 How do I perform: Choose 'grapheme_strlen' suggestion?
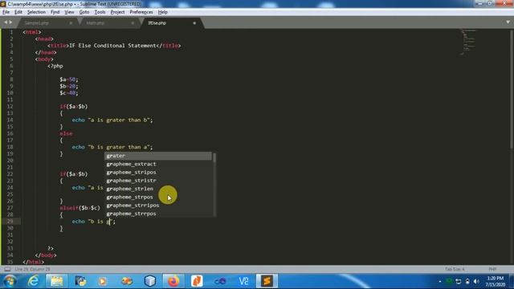(x=158, y=189)
